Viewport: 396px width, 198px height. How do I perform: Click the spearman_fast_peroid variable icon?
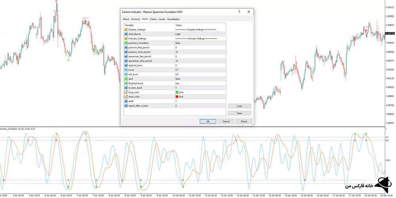click(x=126, y=56)
